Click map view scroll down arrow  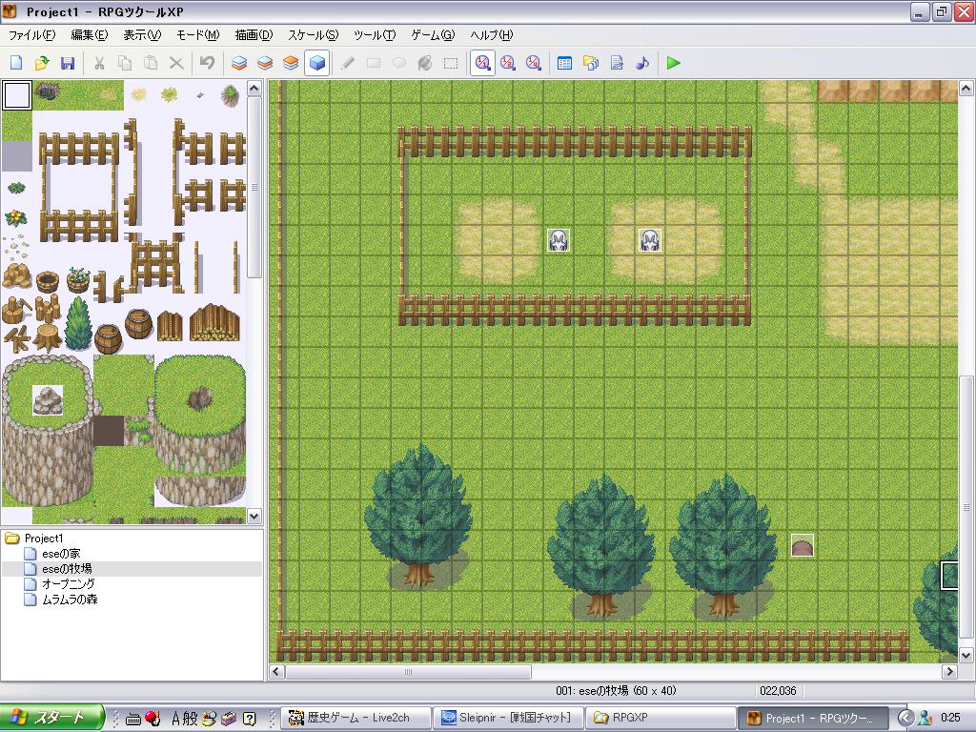pyautogui.click(x=966, y=656)
